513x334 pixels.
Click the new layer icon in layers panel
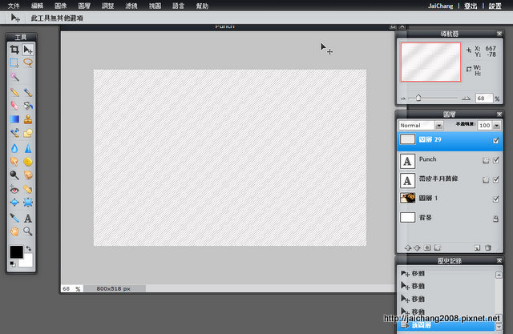pos(478,247)
